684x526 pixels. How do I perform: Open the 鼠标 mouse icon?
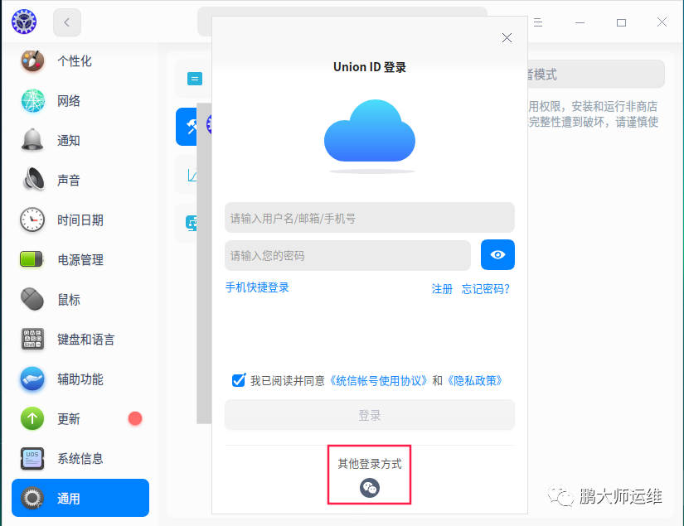[32, 299]
